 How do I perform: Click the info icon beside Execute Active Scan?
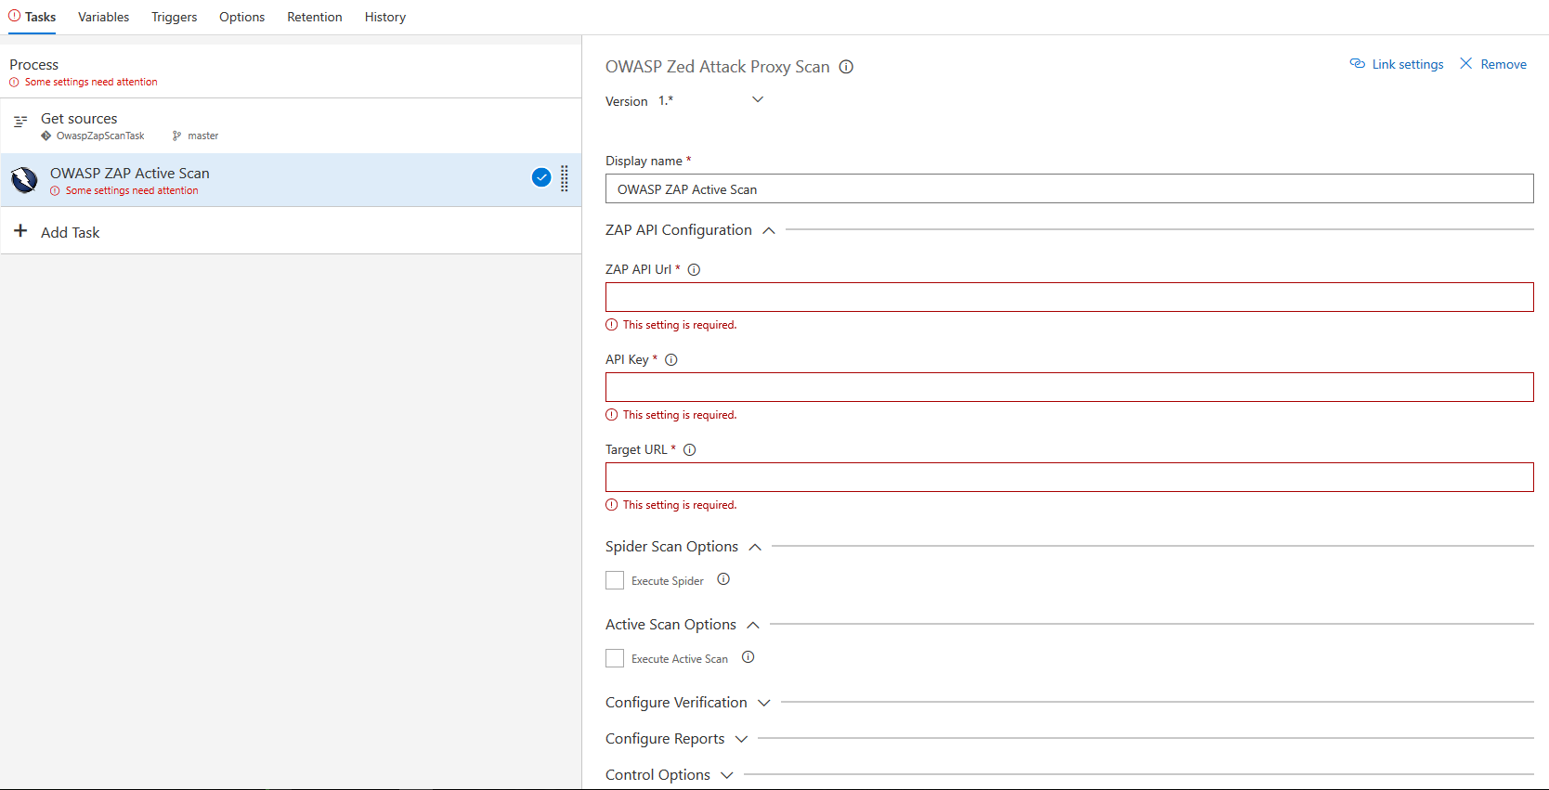click(748, 657)
